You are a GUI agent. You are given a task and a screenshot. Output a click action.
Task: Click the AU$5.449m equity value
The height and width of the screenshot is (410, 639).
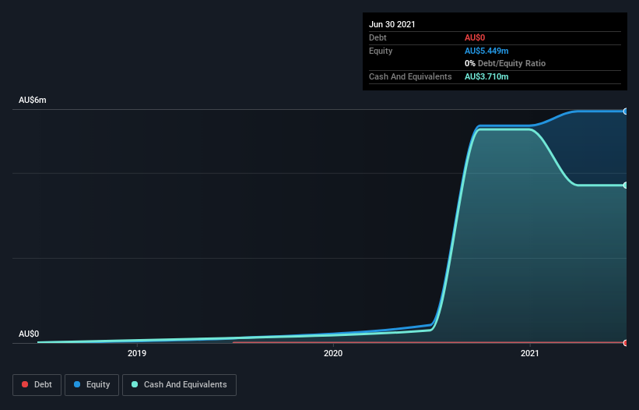486,51
